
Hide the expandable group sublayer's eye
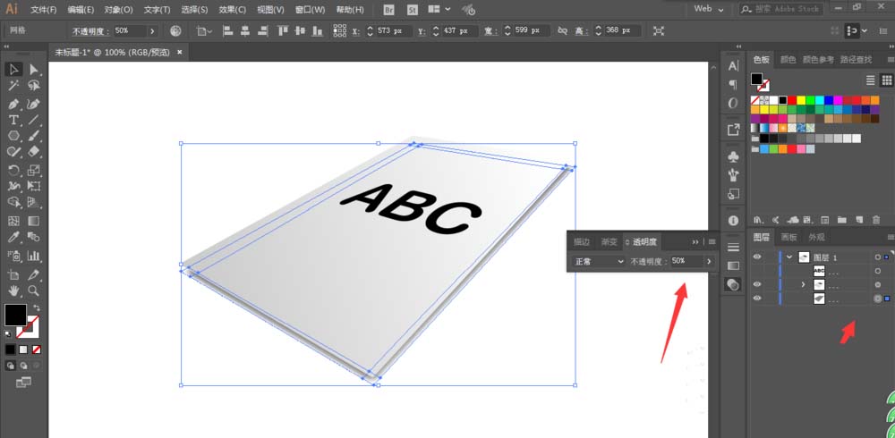pyautogui.click(x=757, y=284)
